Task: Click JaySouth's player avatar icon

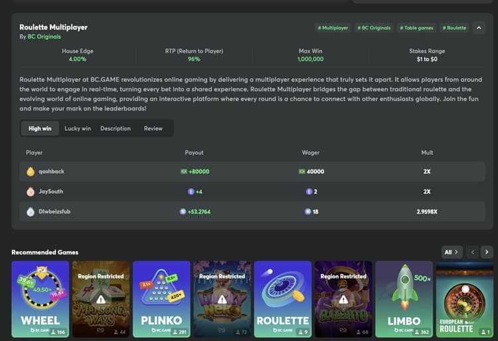Action: click(x=31, y=191)
